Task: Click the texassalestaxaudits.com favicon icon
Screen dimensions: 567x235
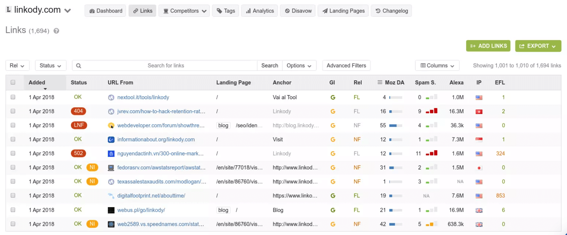Action: 111,182
